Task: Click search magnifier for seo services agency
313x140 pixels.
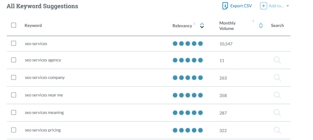Action: pyautogui.click(x=277, y=60)
